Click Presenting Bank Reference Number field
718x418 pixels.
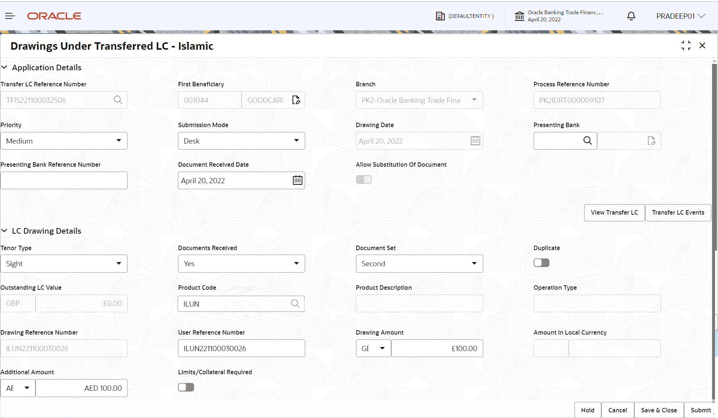[x=64, y=180]
